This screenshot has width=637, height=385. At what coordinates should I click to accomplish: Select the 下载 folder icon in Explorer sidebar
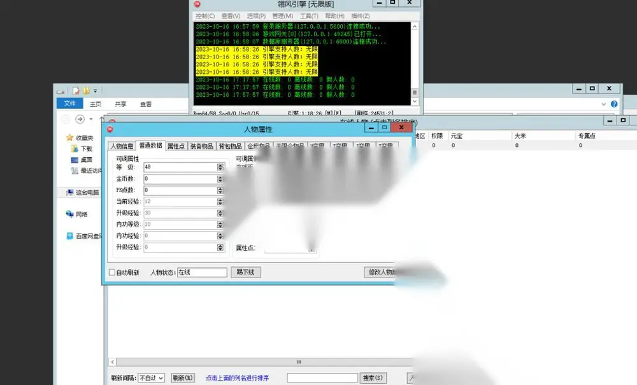(75, 148)
